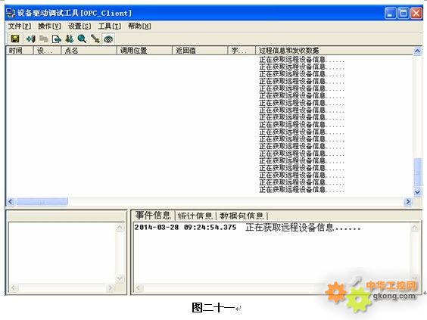Toggle the eye monitor toolbar button
The image size is (427, 320).
point(108,39)
